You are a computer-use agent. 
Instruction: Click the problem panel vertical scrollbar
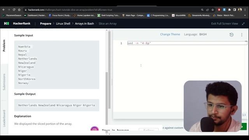[x=107, y=98]
